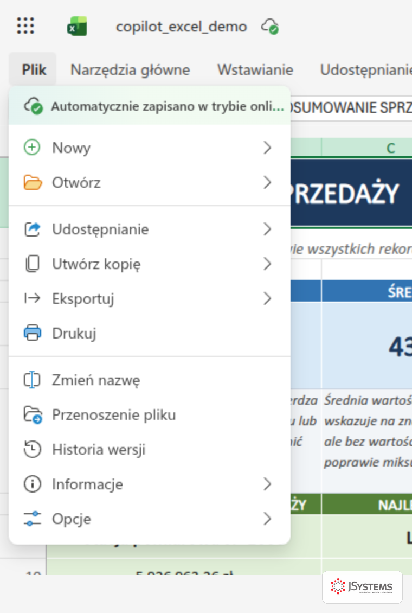Click the autosave cloud icon in the menu
The width and height of the screenshot is (412, 613).
point(33,106)
